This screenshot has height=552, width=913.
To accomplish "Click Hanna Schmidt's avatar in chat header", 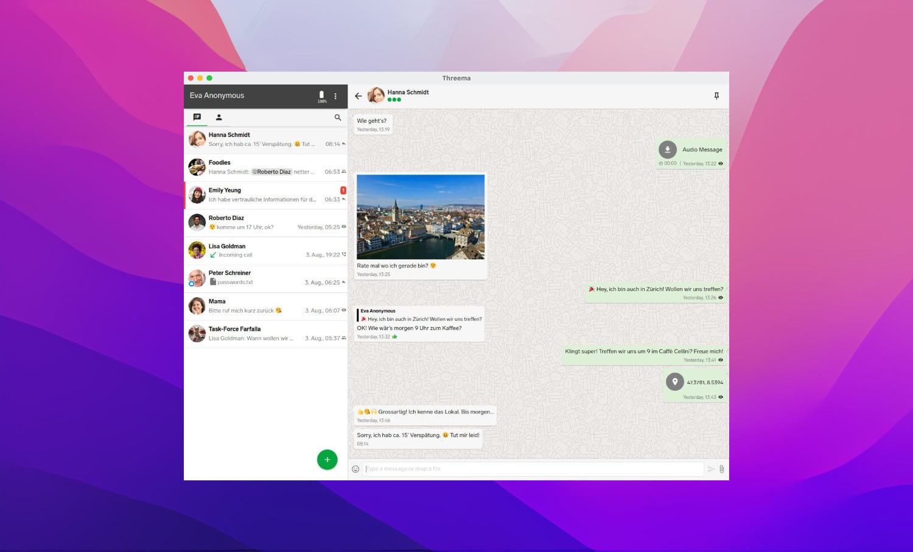I will pyautogui.click(x=376, y=95).
